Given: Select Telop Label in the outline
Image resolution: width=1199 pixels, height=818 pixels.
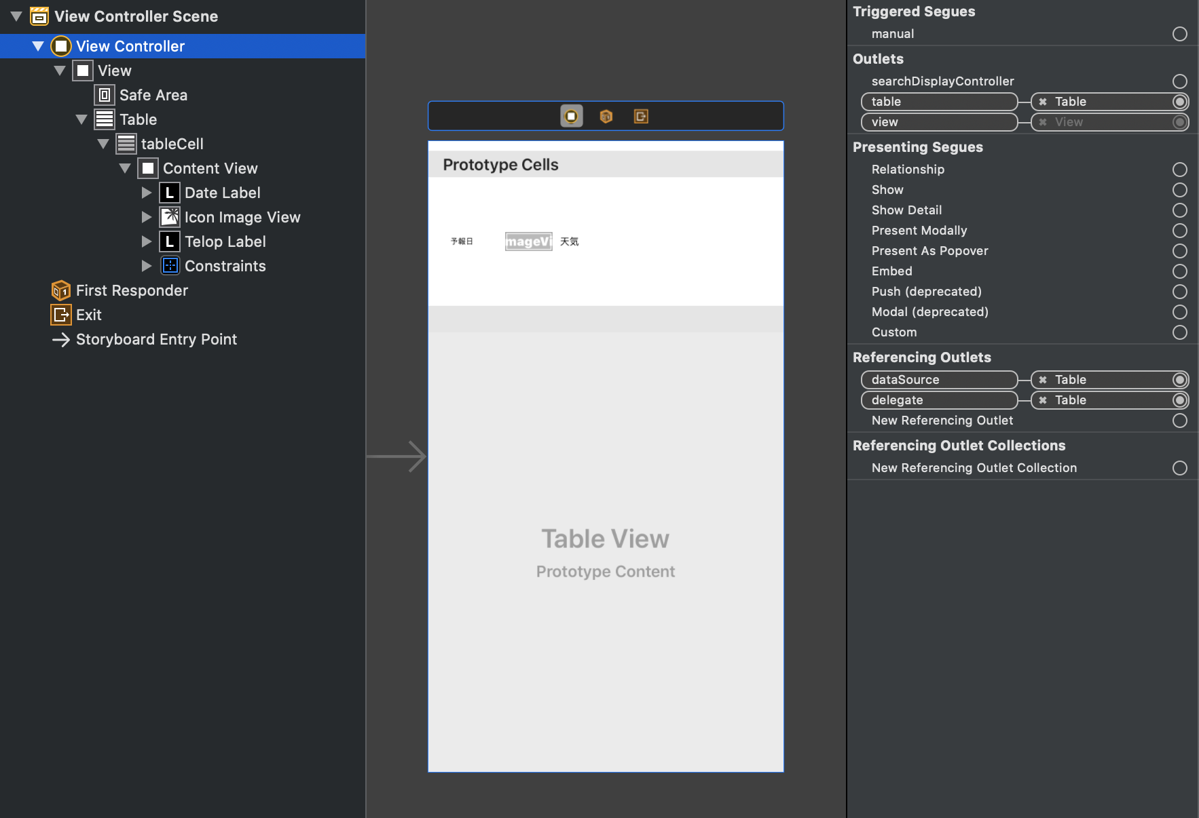Looking at the screenshot, I should point(225,241).
